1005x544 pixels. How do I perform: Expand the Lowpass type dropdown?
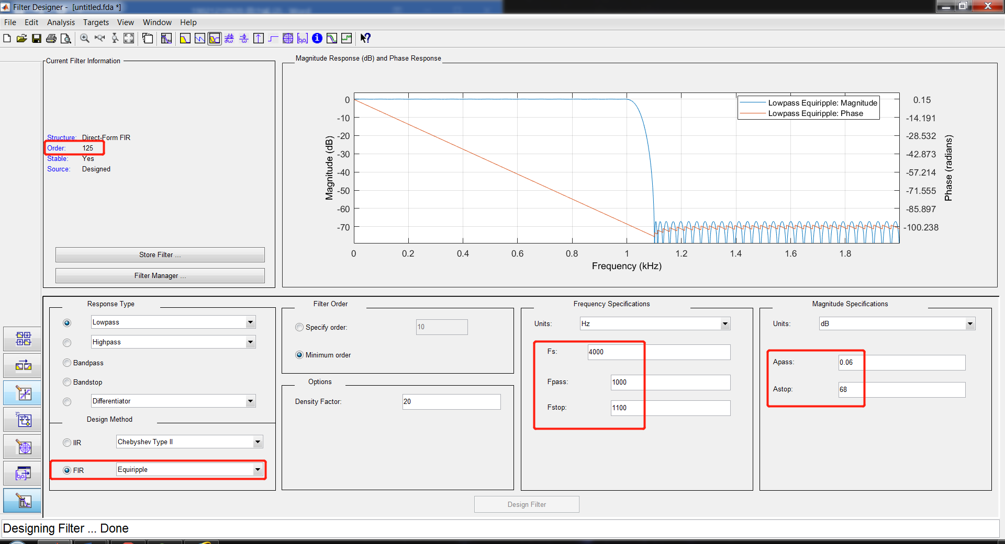[251, 322]
